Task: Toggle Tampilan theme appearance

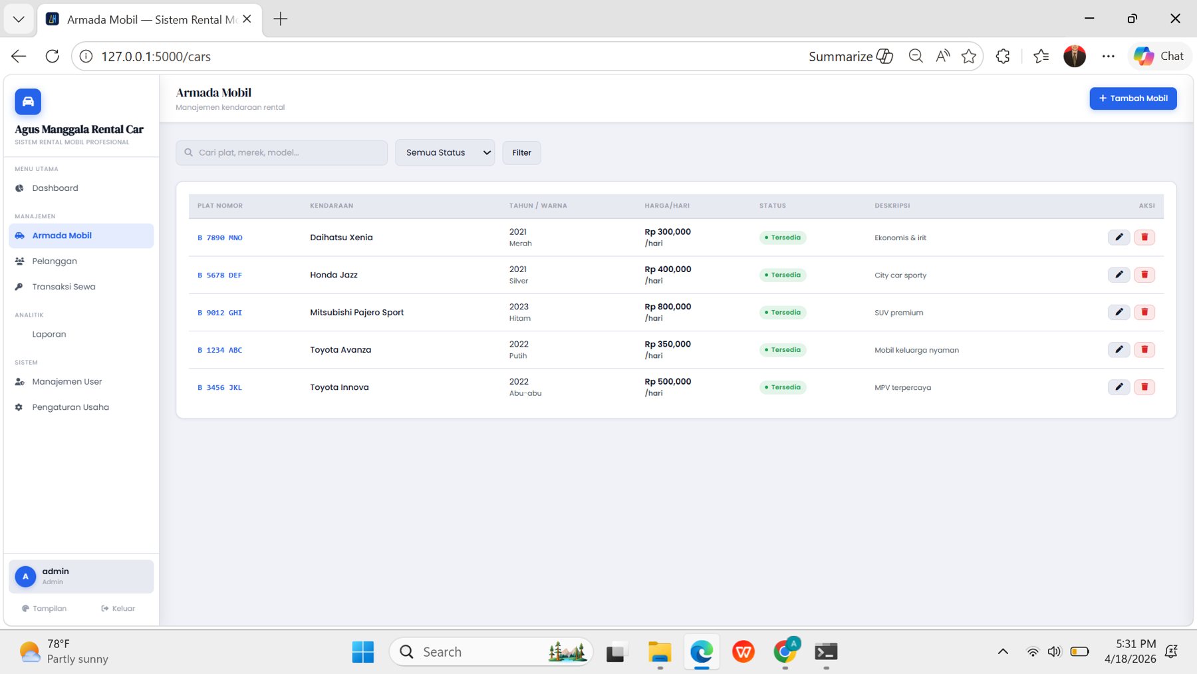Action: (x=45, y=608)
